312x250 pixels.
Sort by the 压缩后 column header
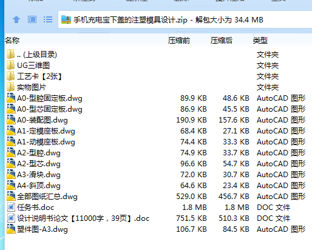coord(222,41)
